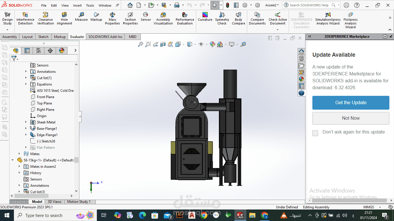This screenshot has width=394, height=221.
Task: Select the Measure tool
Action: [x=81, y=17]
